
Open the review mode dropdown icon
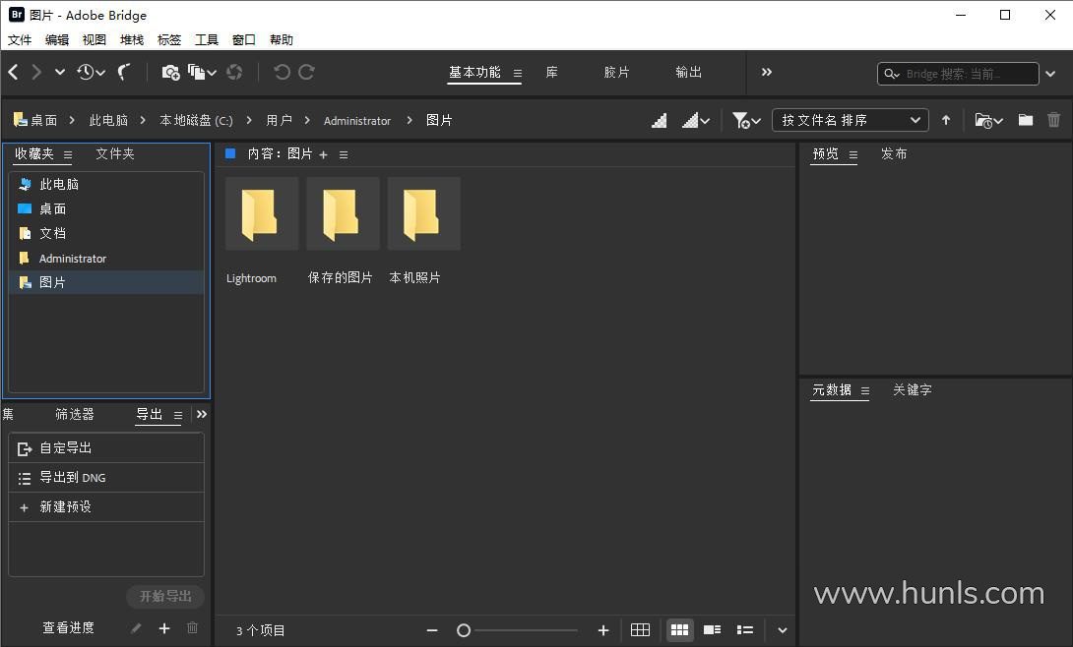[202, 72]
